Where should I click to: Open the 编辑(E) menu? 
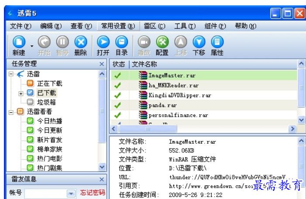click(51, 26)
